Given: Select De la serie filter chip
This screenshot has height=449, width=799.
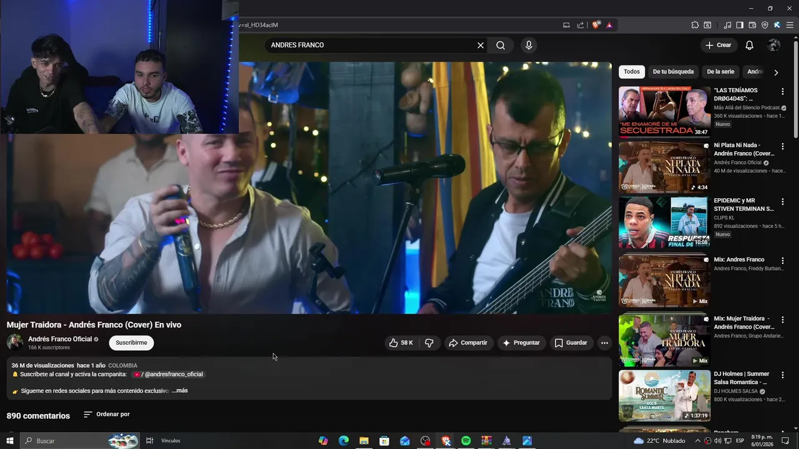Looking at the screenshot, I should (720, 72).
